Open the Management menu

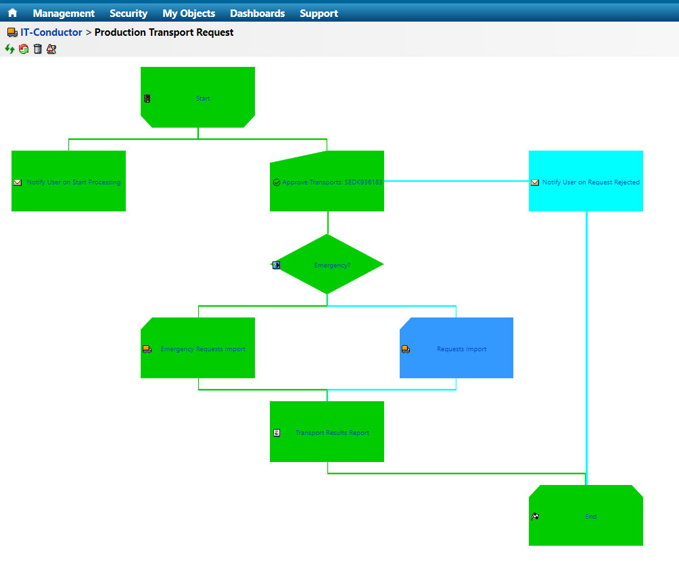click(x=64, y=14)
